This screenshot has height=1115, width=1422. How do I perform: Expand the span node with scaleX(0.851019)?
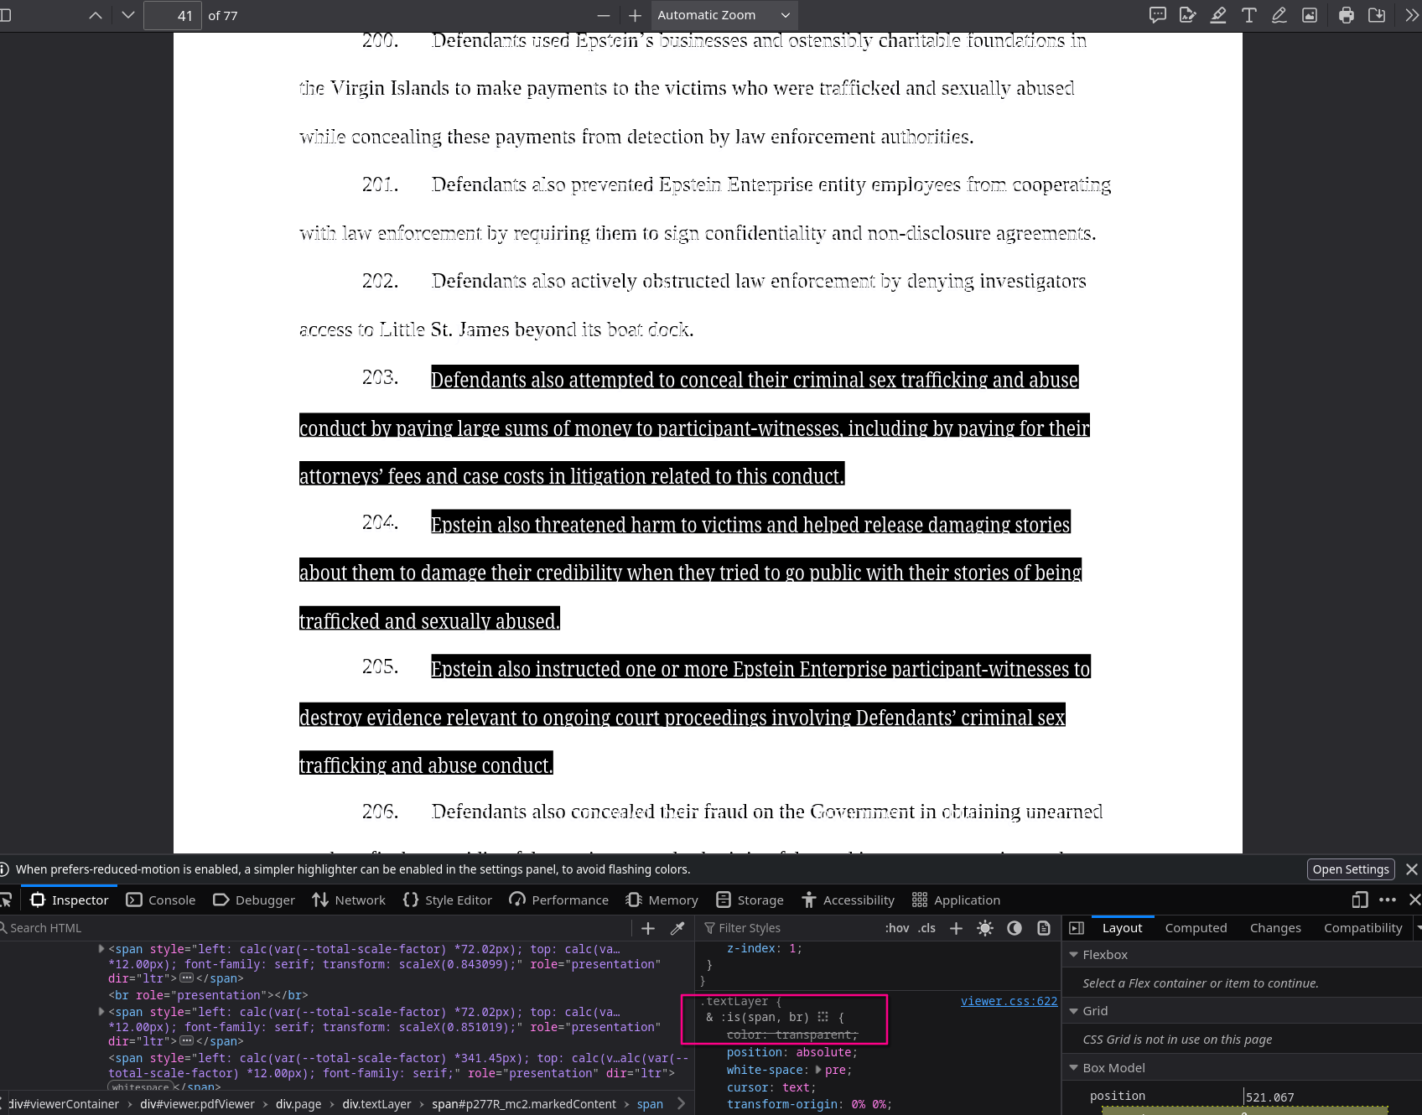pos(101,1012)
